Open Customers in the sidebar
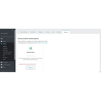101x101 pixels. (x=5, y=63)
